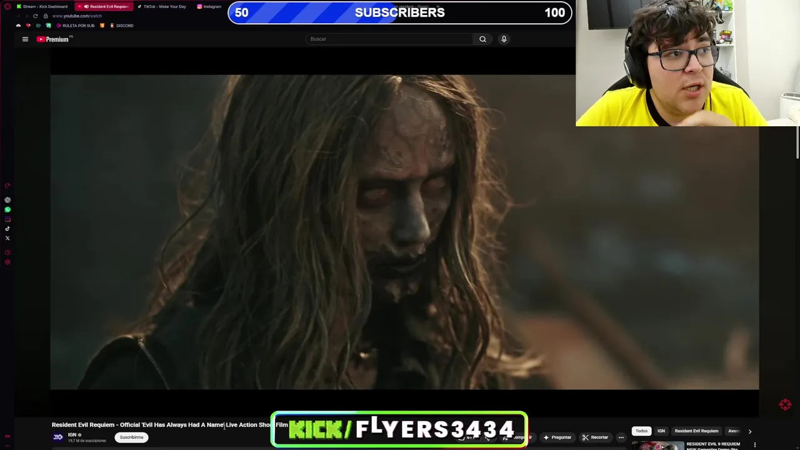Screen dimensions: 800x450
Task: Open Instagram in the Opera sidebar
Action: [x=7, y=219]
